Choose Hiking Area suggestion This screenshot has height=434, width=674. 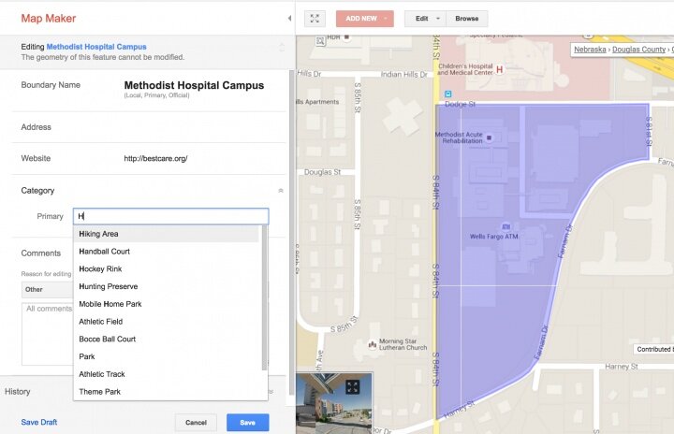[167, 234]
